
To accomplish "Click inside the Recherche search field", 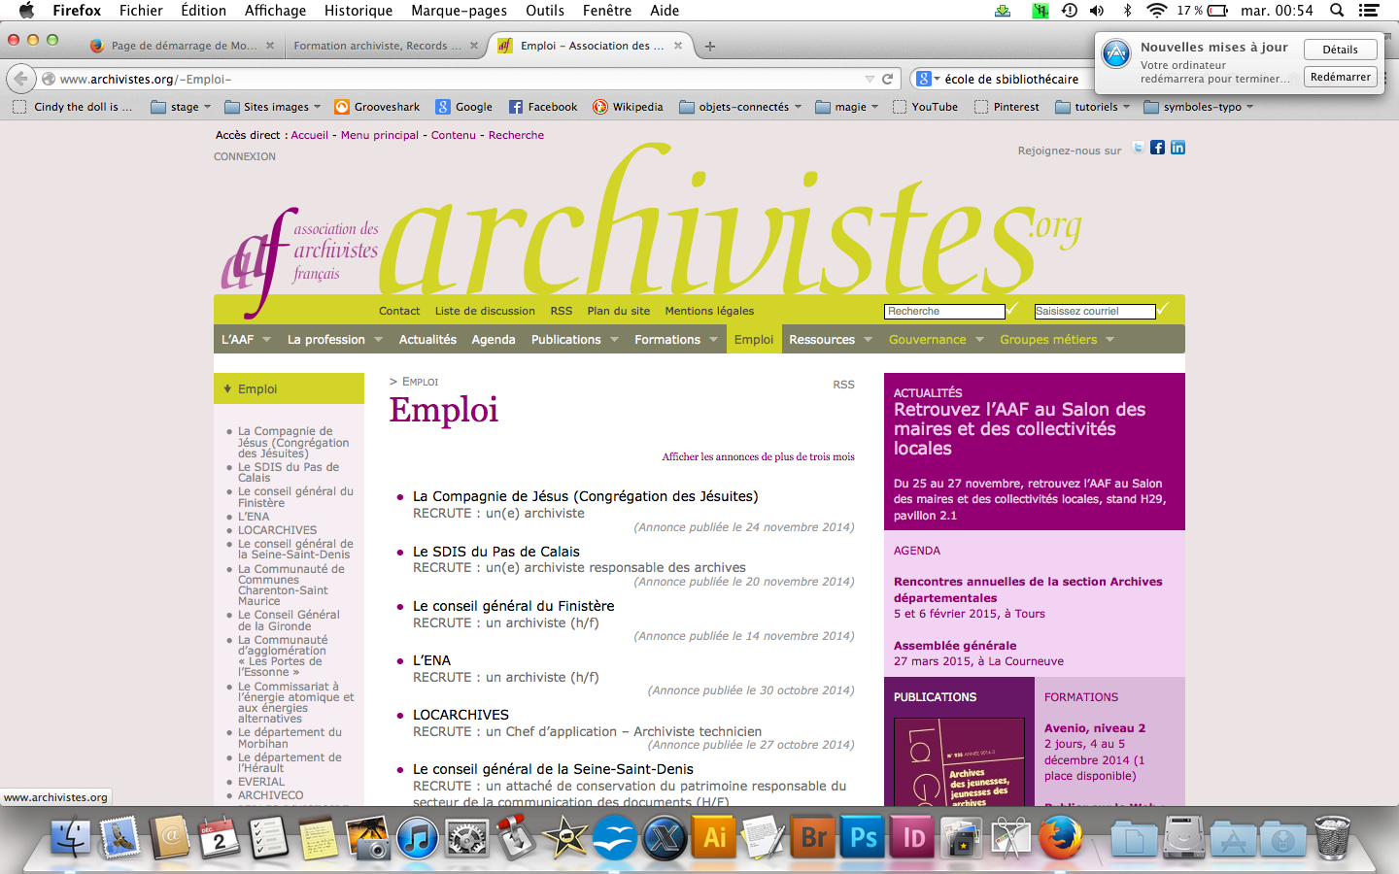I will point(944,312).
